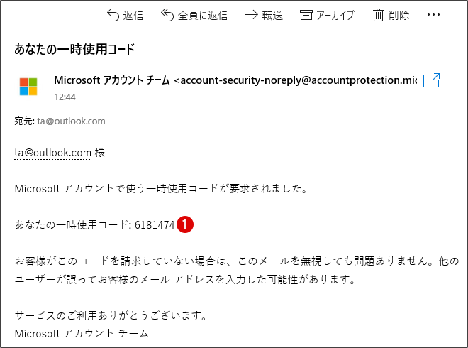Click the archive box icon

coord(306,15)
